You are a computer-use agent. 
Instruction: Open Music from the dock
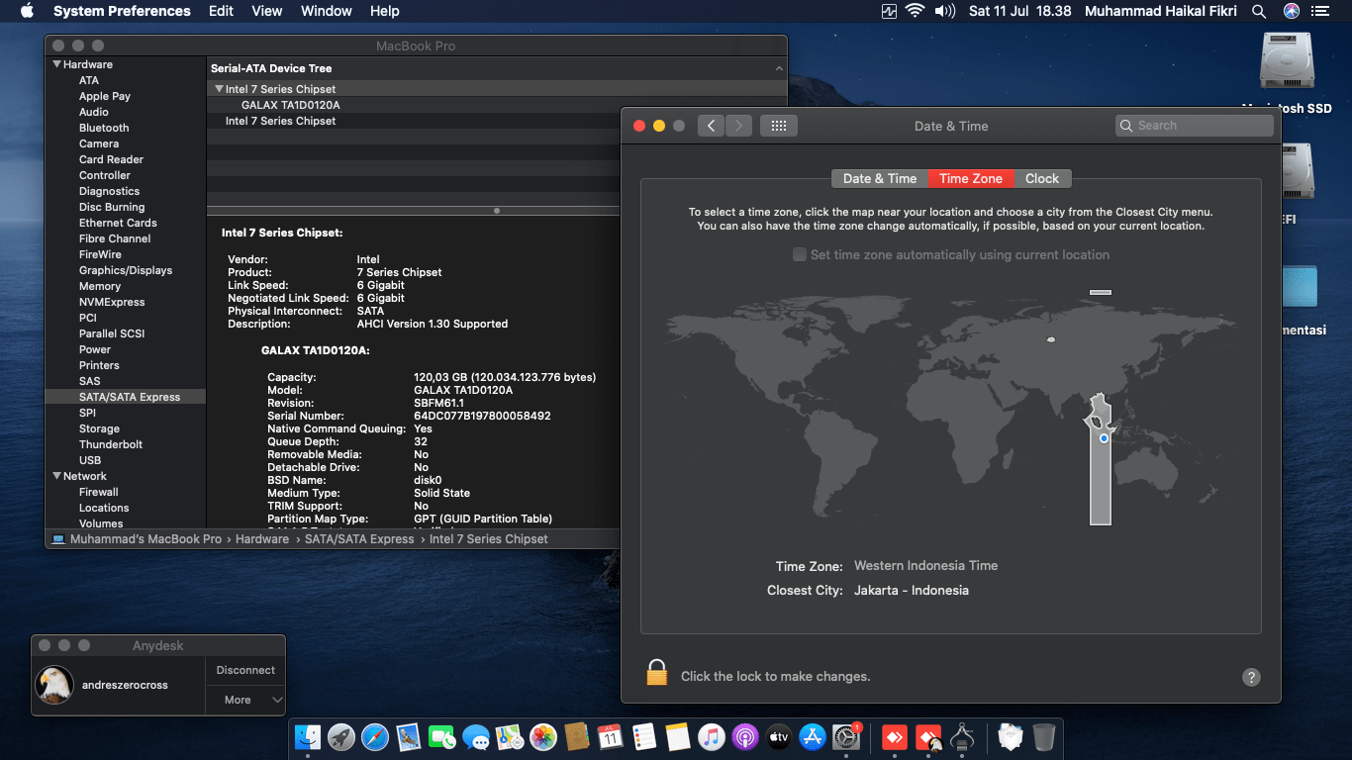pos(712,737)
